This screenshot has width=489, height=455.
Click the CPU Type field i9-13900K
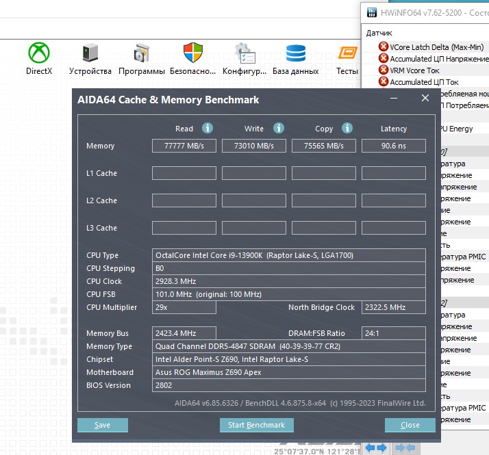[x=289, y=255]
